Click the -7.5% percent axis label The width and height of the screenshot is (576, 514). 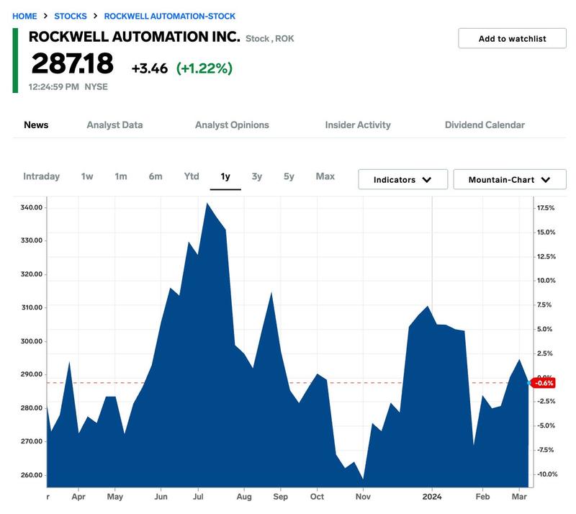click(x=546, y=450)
